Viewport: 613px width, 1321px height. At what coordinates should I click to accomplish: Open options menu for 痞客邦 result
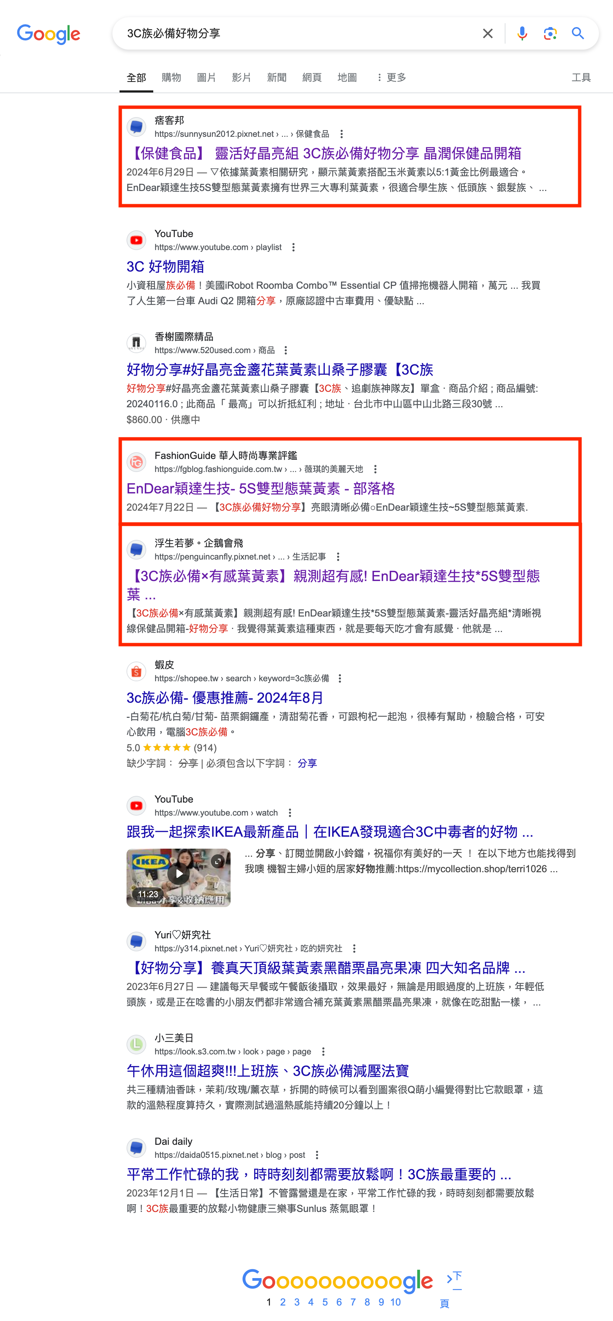[x=341, y=134]
